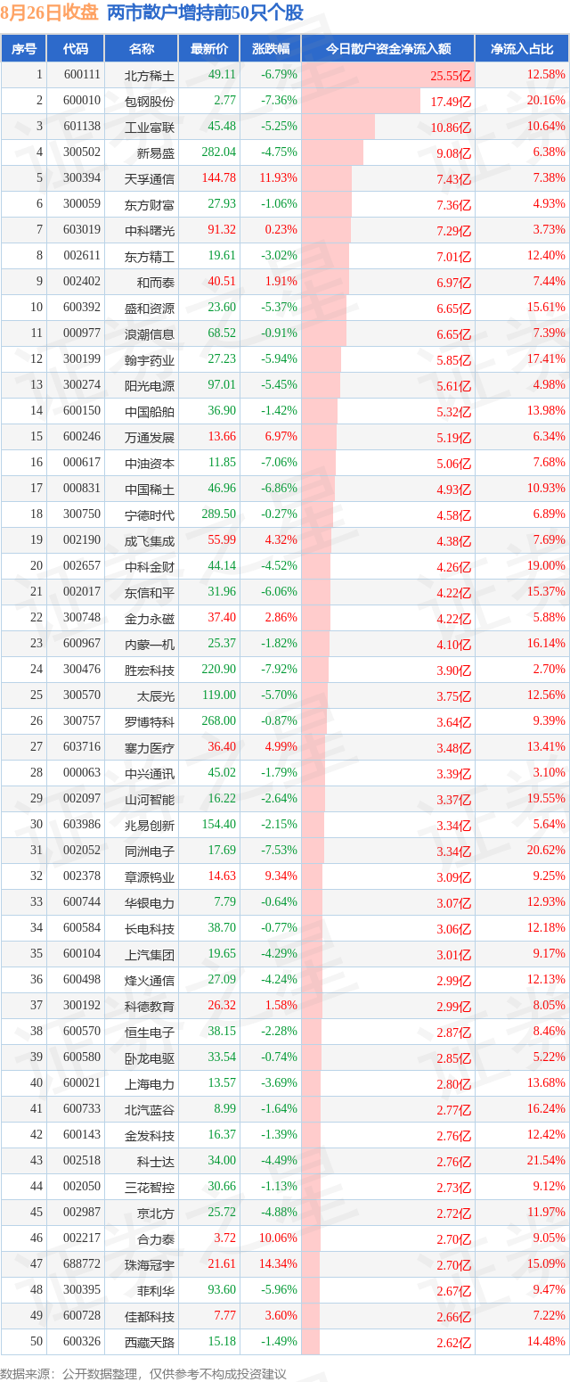
Task: Click 和而泰 change value 1.91%
Action: click(281, 282)
